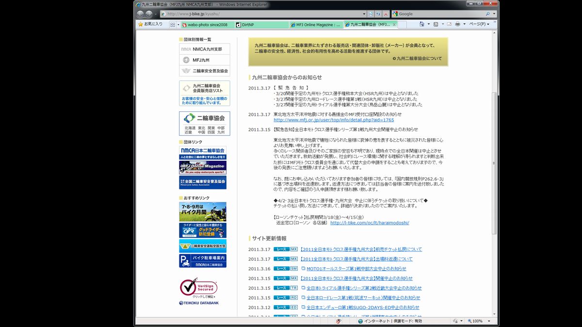Open search provider dropdown arrow

pyautogui.click(x=494, y=14)
